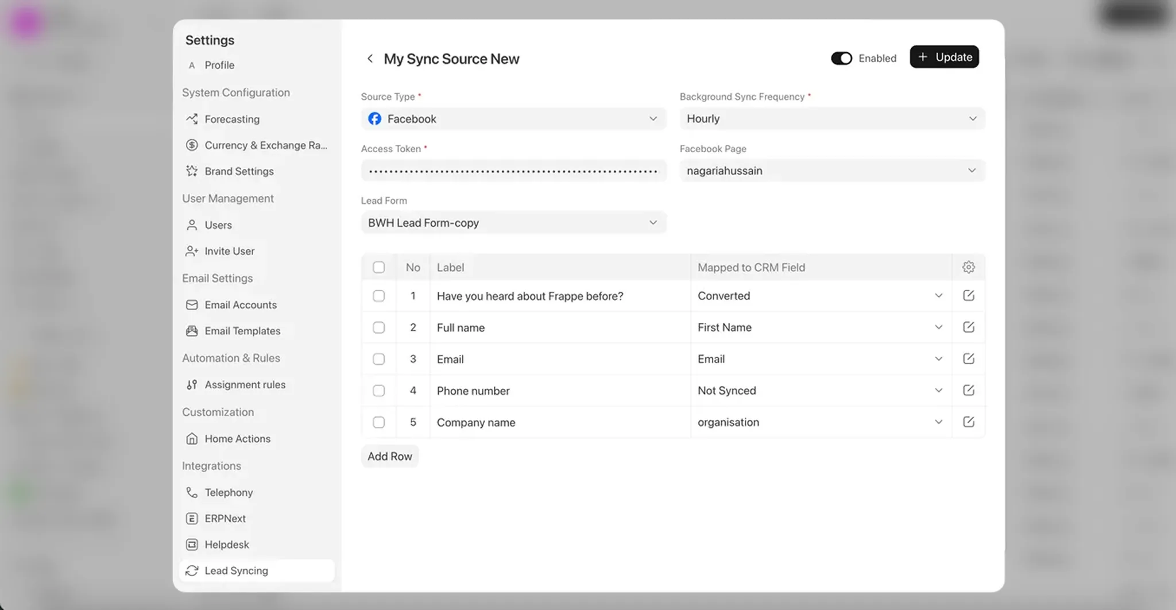Screen dimensions: 1176x610
Task: Edit the Phone number field mapping
Action: [x=969, y=390]
